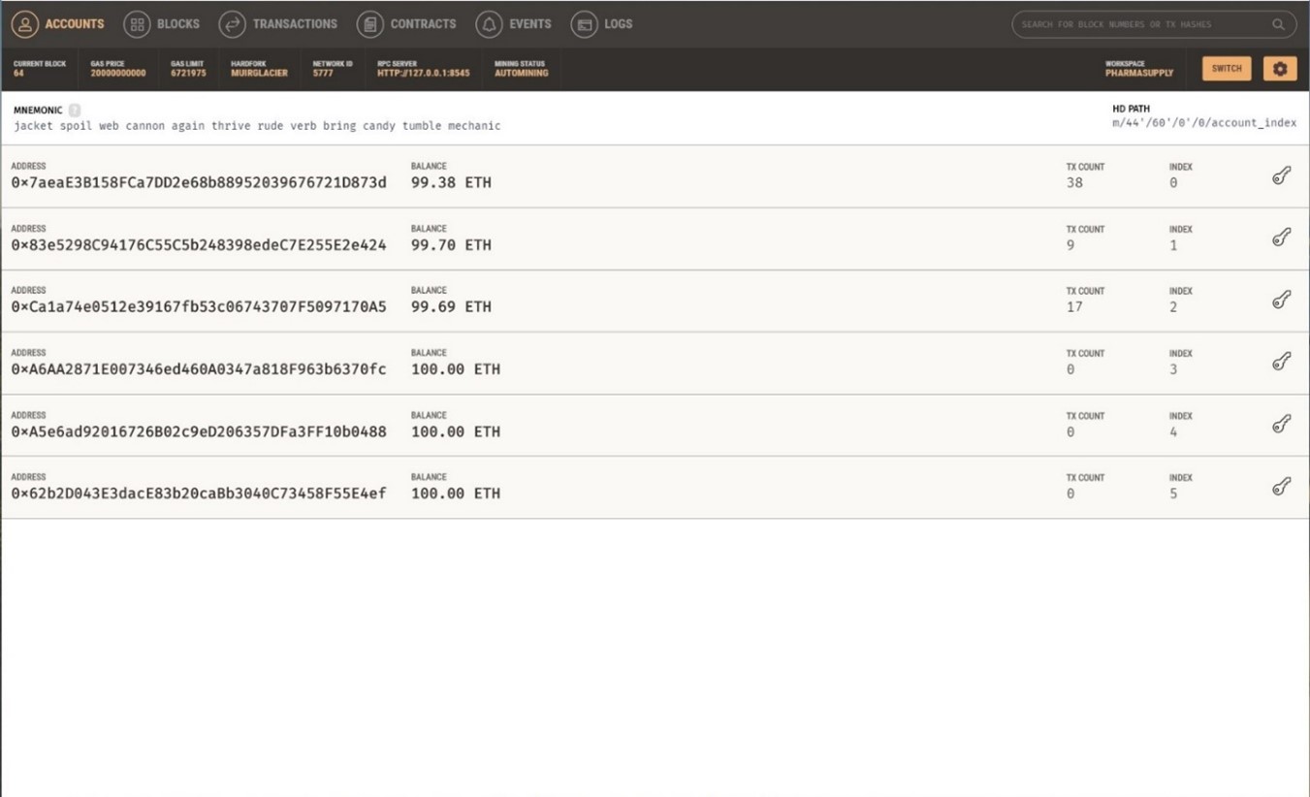This screenshot has height=797, width=1310.
Task: Show key for account index 5
Action: (x=1281, y=486)
